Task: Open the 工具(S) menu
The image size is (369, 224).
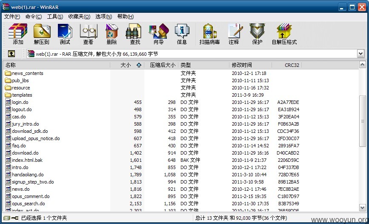Action: tap(55, 17)
